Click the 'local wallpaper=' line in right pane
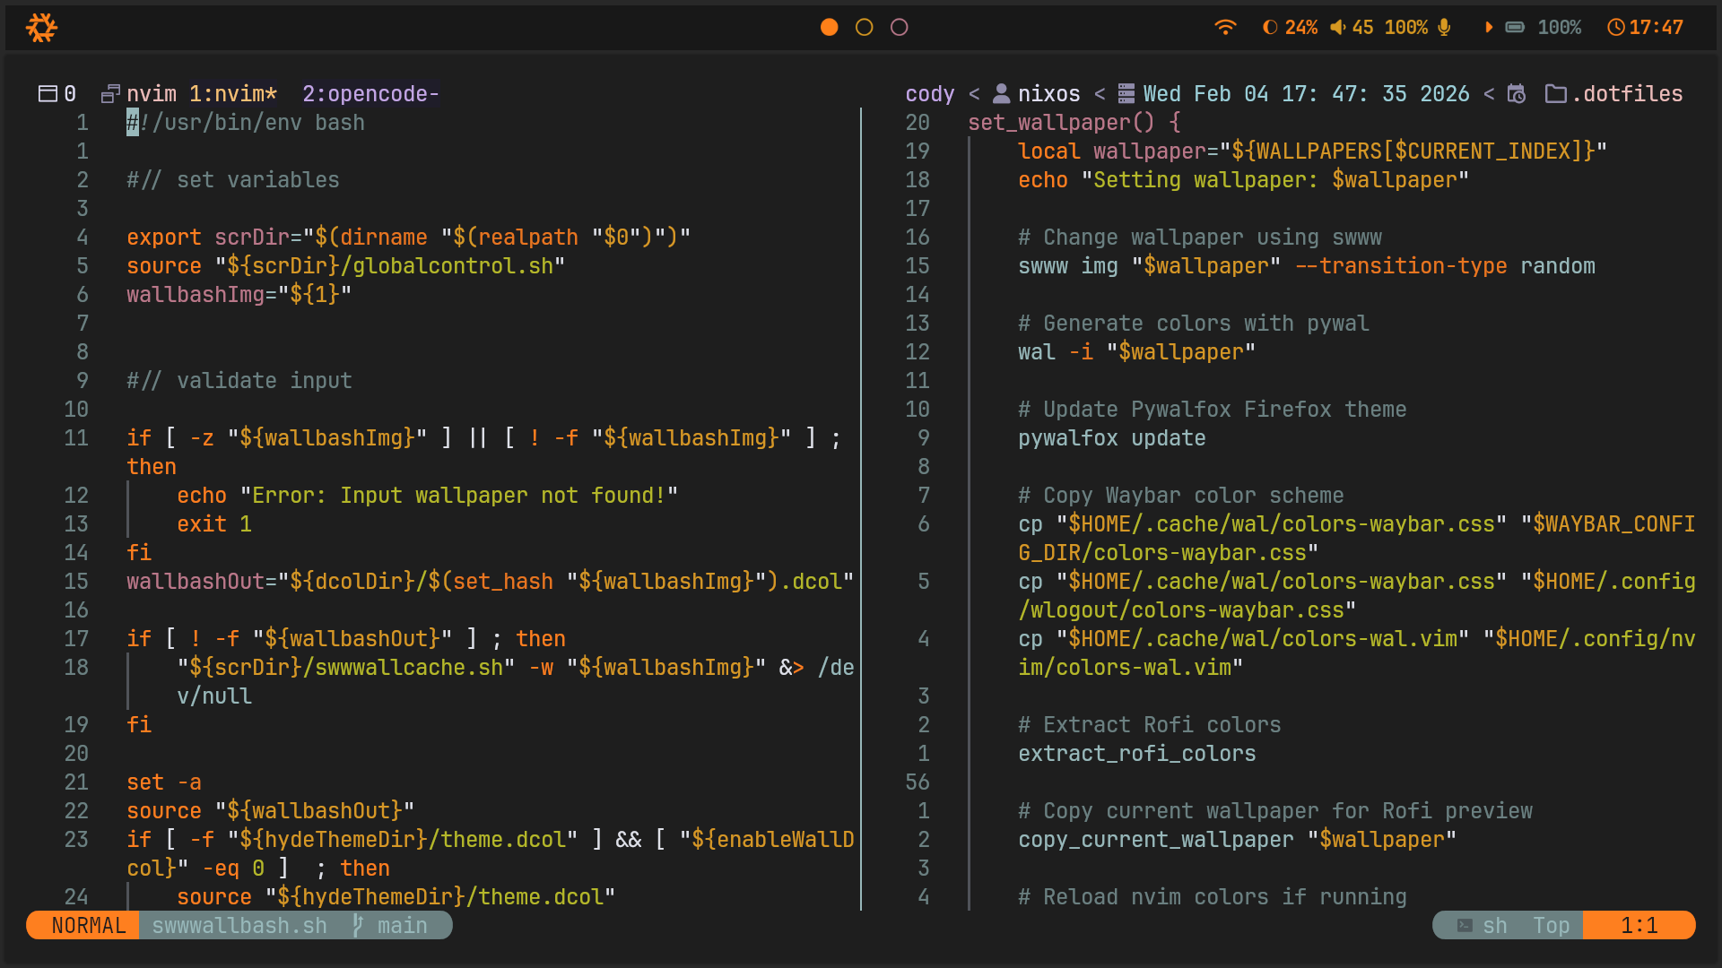1722x968 pixels. pos(1312,151)
